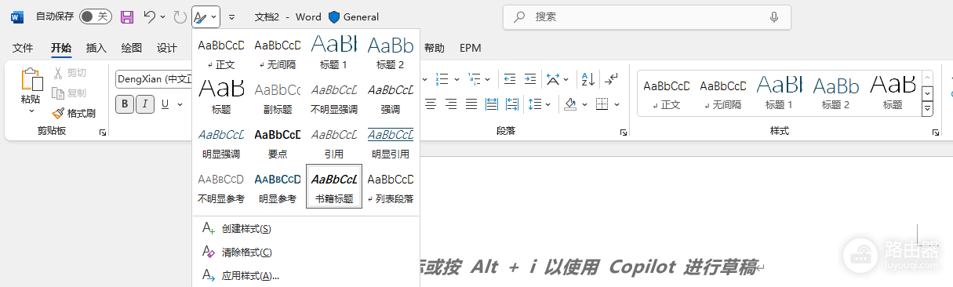Click the Decrease Indent icon

tap(511, 79)
